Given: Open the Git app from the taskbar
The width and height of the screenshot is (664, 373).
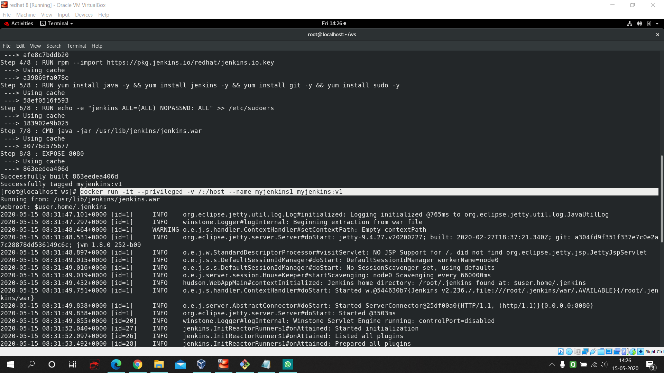Looking at the screenshot, I should click(x=245, y=364).
